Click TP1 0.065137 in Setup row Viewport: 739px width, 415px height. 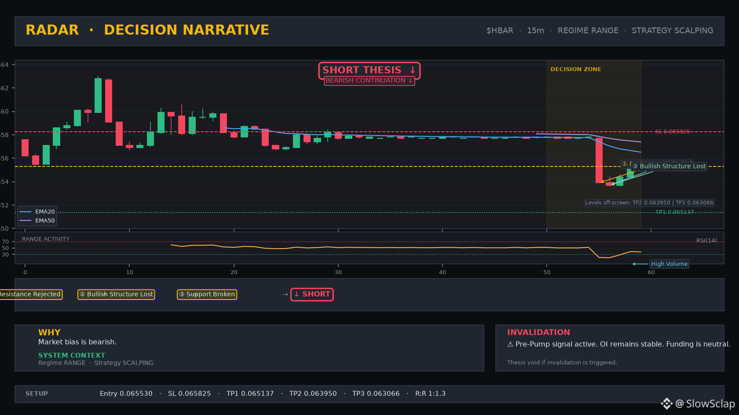(250, 393)
